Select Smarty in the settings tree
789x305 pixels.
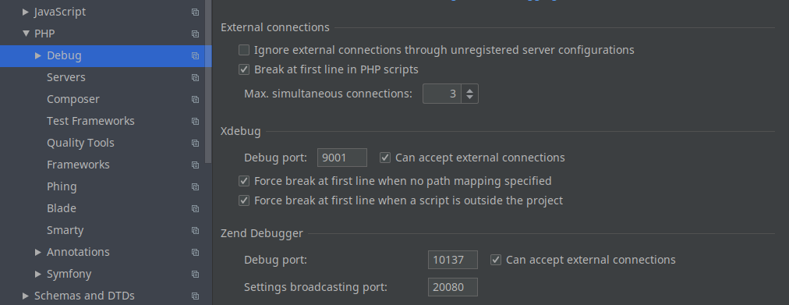tap(65, 230)
